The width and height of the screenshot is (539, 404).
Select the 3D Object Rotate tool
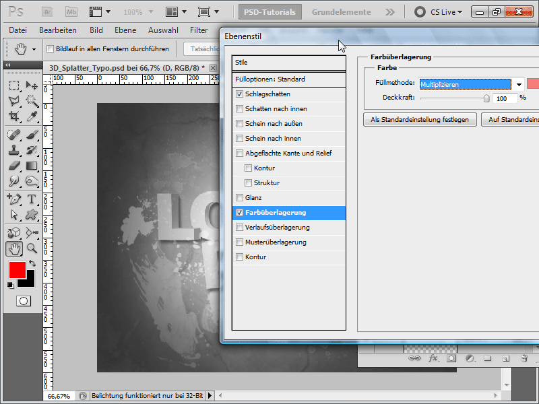(x=13, y=232)
